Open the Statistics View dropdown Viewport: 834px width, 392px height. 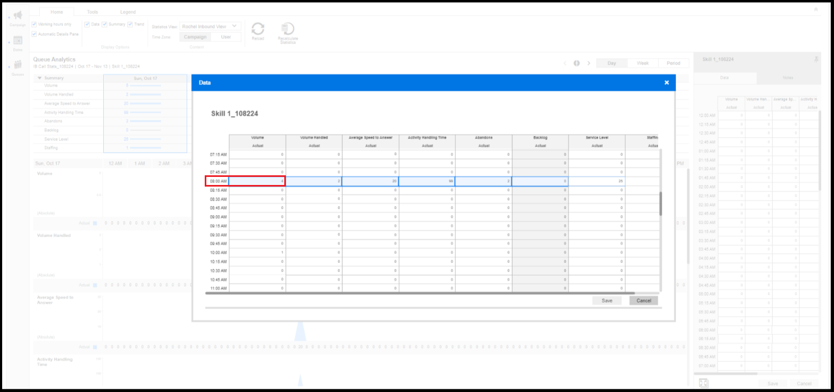tap(210, 26)
